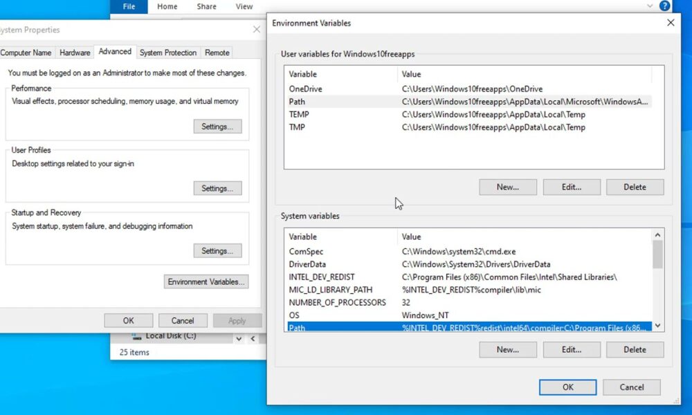Click Cancel in System Properties
This screenshot has width=692, height=415.
point(183,320)
